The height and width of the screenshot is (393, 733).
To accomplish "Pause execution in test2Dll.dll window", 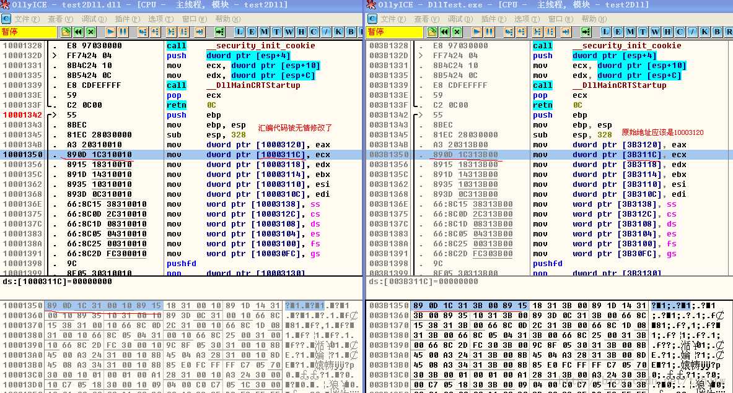I will point(123,32).
